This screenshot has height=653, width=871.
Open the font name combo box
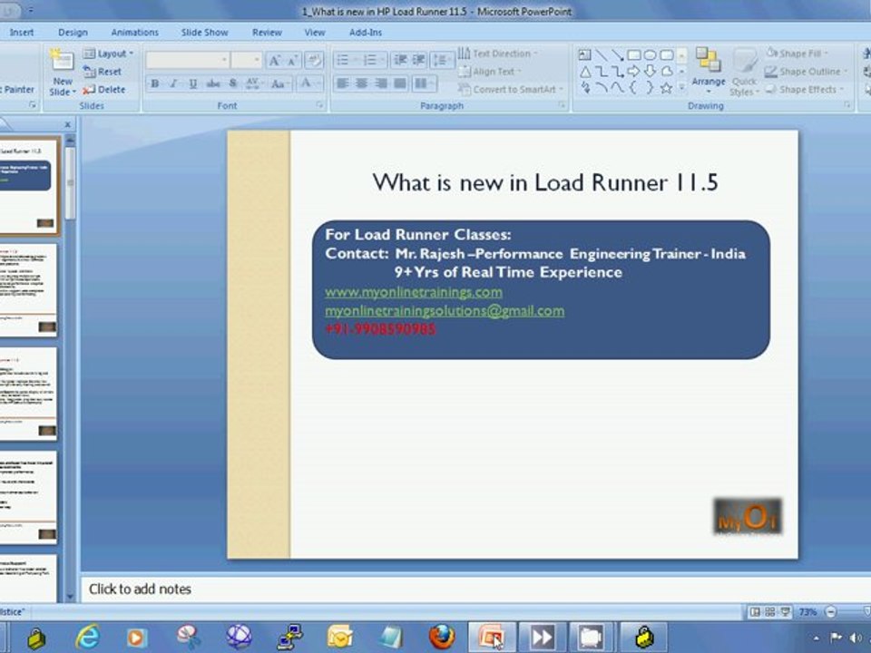[188, 60]
